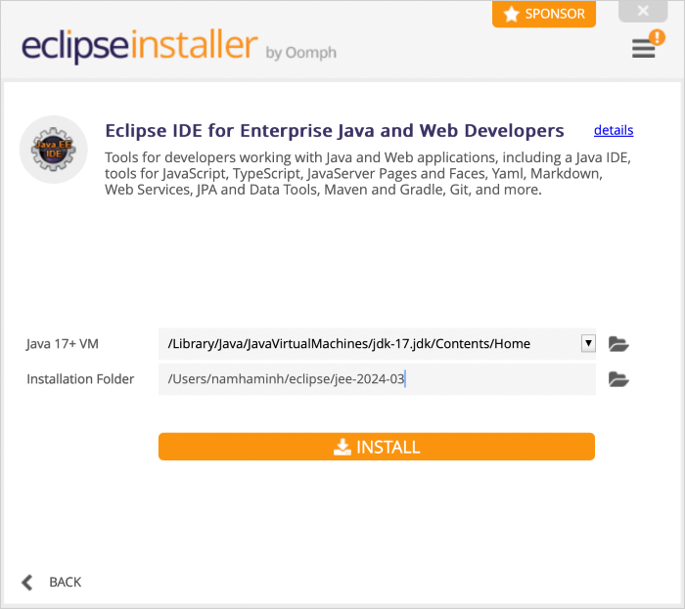Click the eclipseinstaller logo

(x=140, y=45)
